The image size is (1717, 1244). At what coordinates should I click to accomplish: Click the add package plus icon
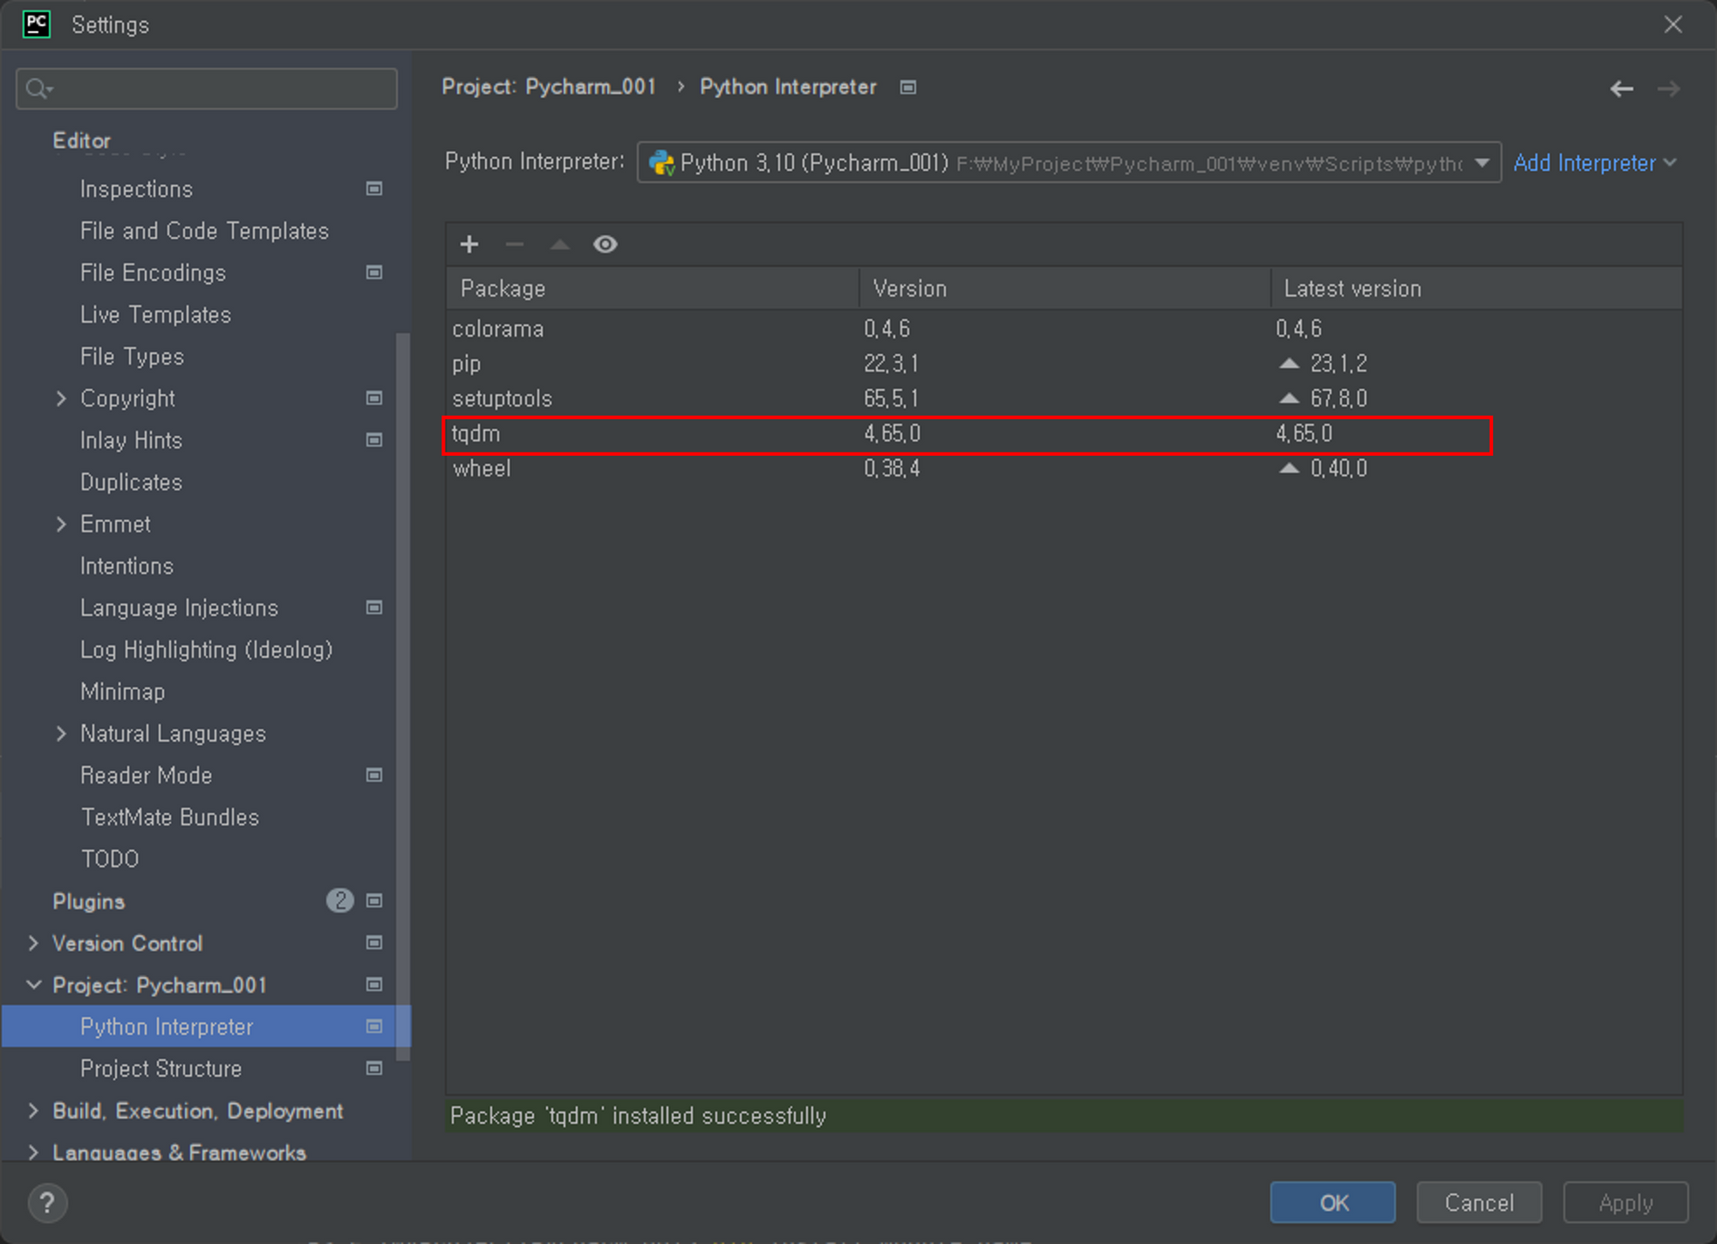coord(469,245)
